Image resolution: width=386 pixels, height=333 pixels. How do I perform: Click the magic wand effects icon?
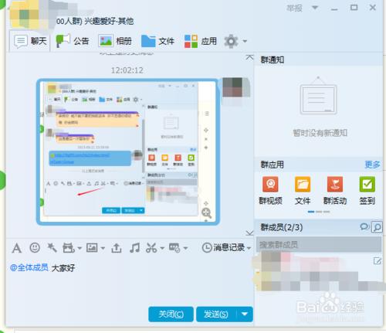coord(52,248)
